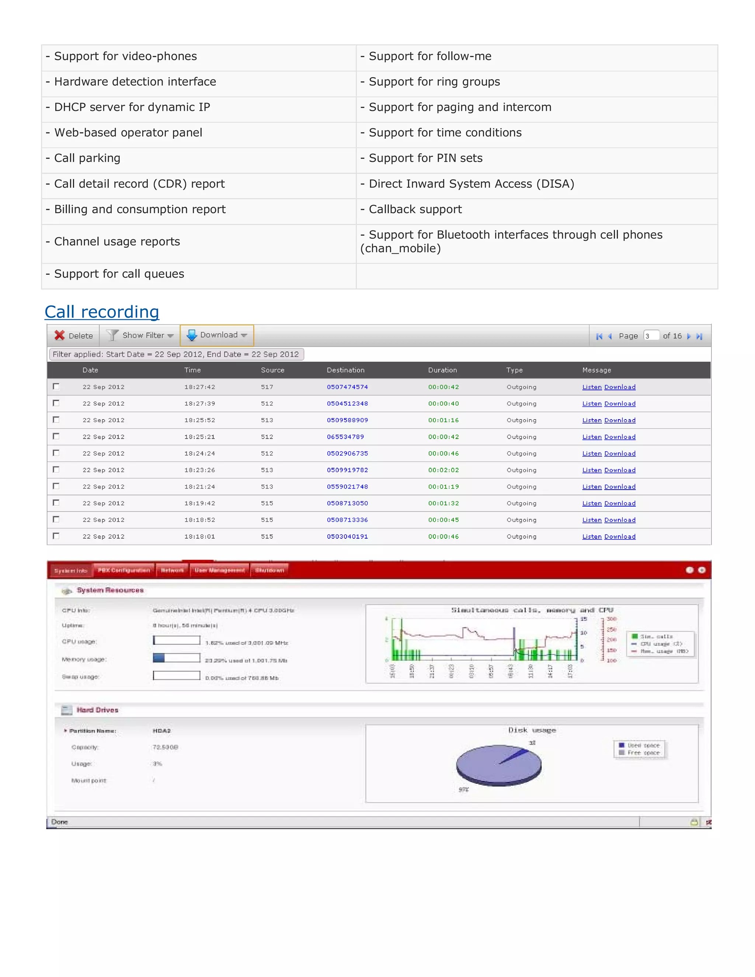The image size is (755, 977).
Task: Go to previous page arrow
Action: [x=610, y=336]
